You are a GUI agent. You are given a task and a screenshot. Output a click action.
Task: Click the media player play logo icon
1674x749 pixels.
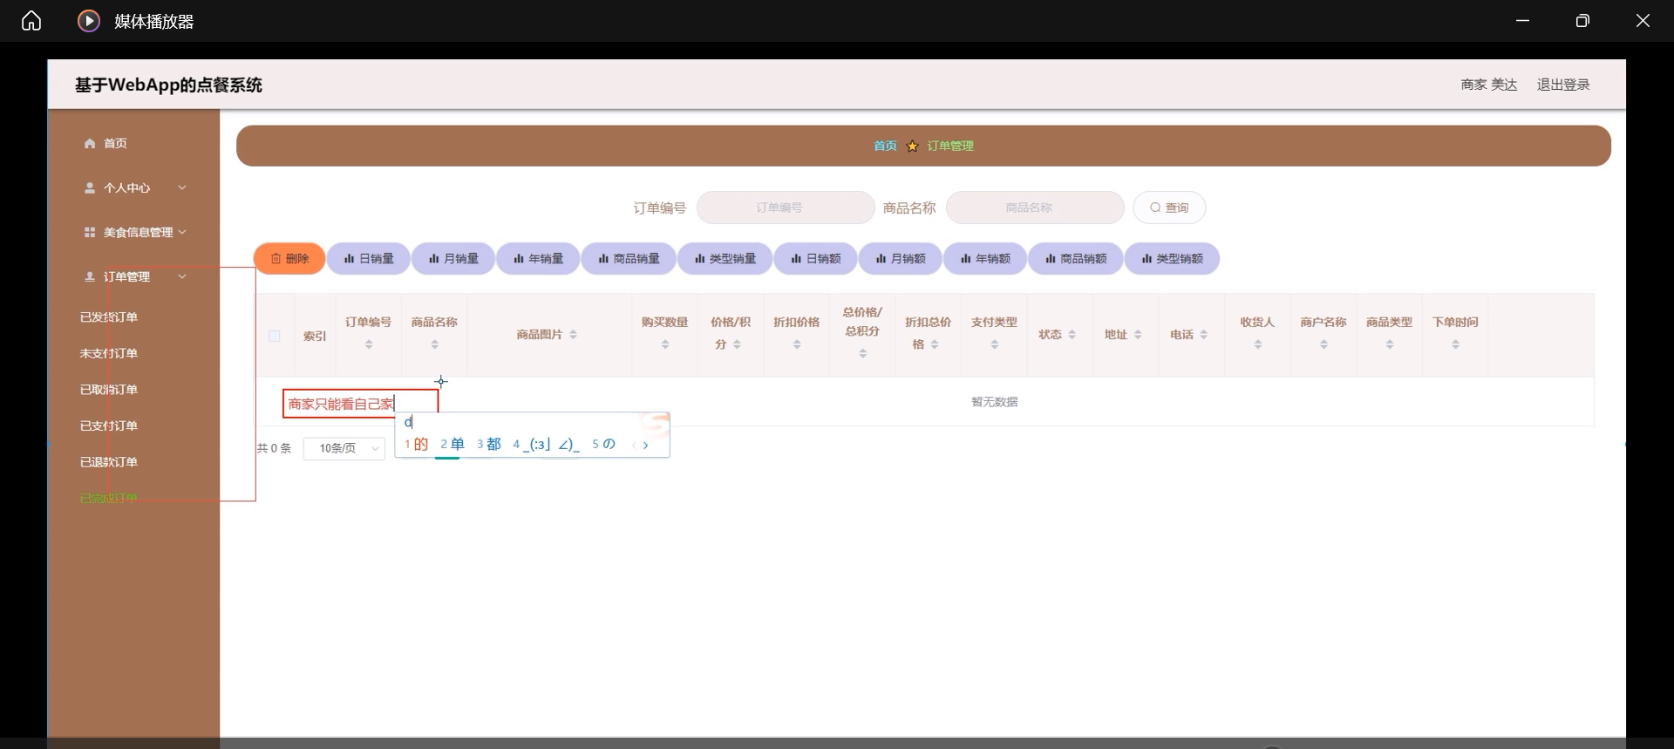click(x=88, y=21)
